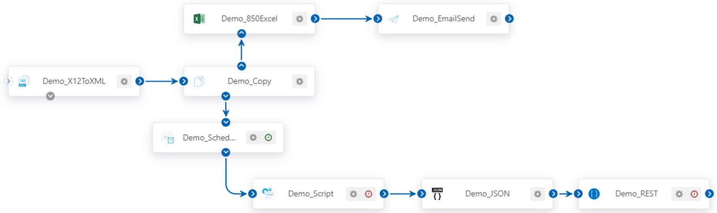Click dashed input port of Demo_X12ToXML
This screenshot has width=717, height=213.
tap(8, 82)
